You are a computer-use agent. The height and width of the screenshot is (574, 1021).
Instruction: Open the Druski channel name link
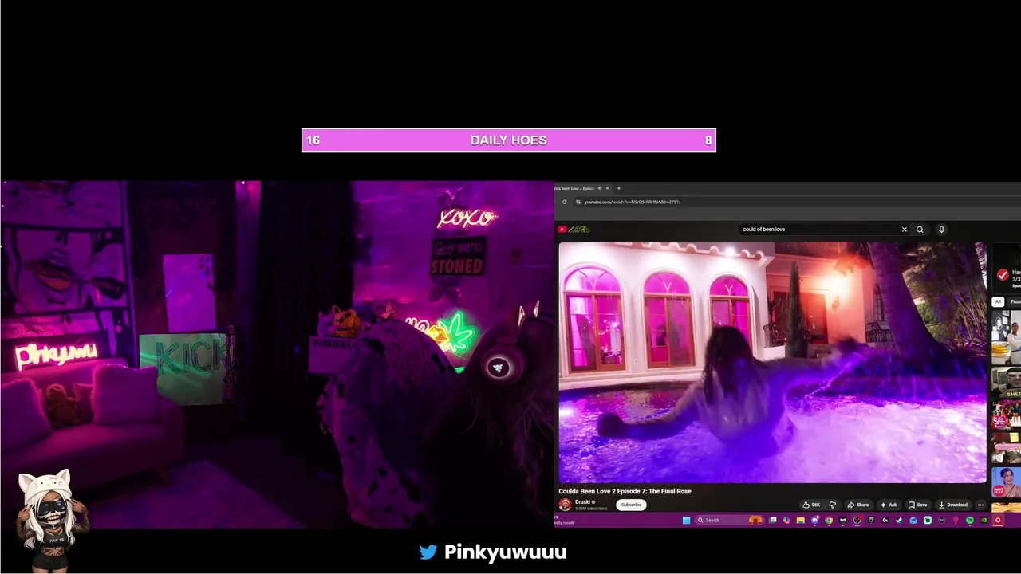tap(584, 502)
